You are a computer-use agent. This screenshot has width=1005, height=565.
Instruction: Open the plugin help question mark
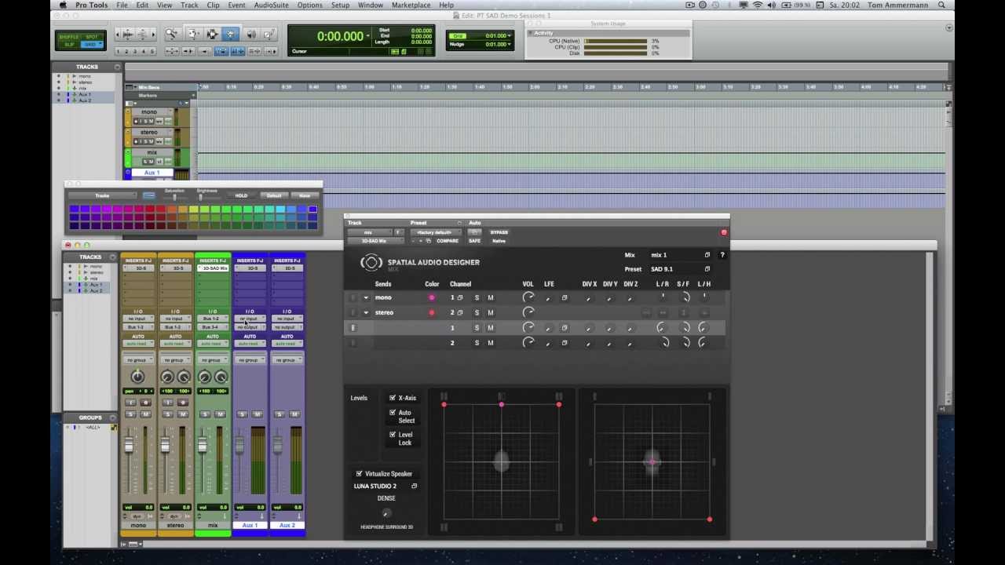tap(722, 255)
